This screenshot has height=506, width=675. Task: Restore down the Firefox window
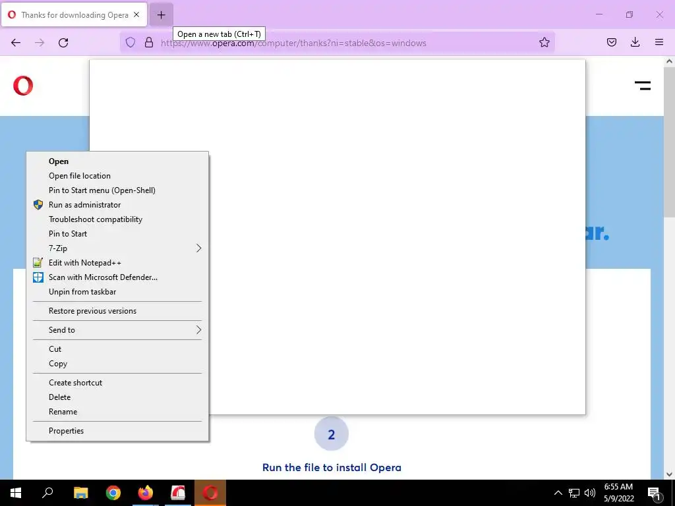(630, 14)
